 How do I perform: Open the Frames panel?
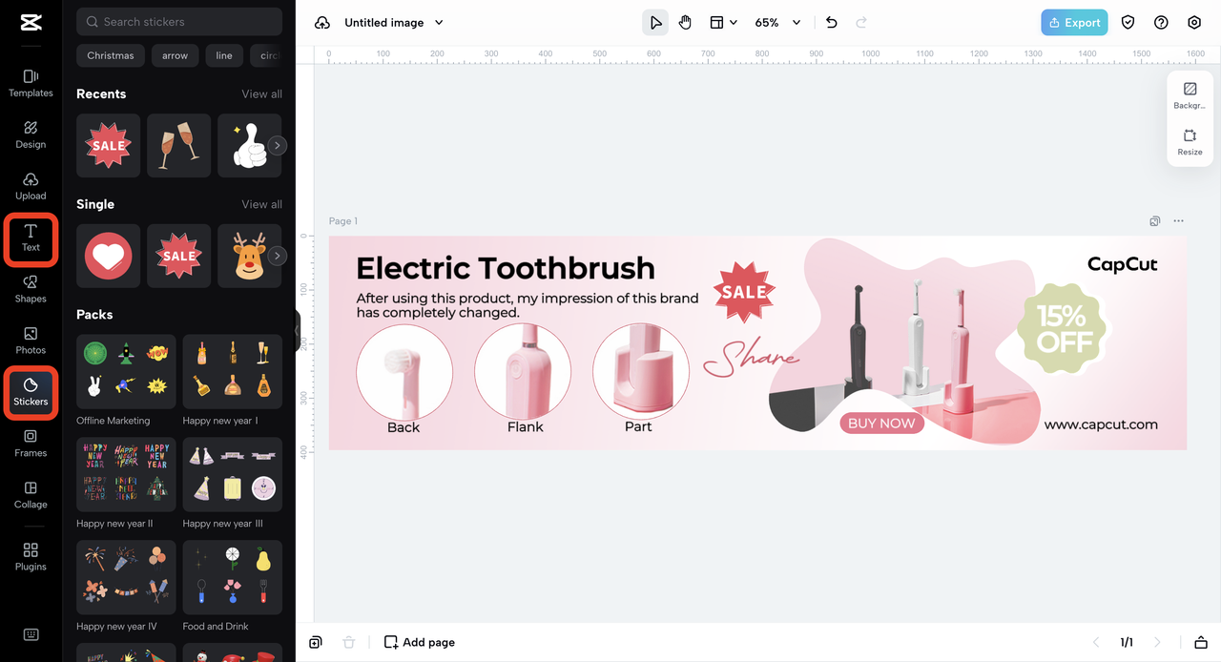(x=31, y=444)
